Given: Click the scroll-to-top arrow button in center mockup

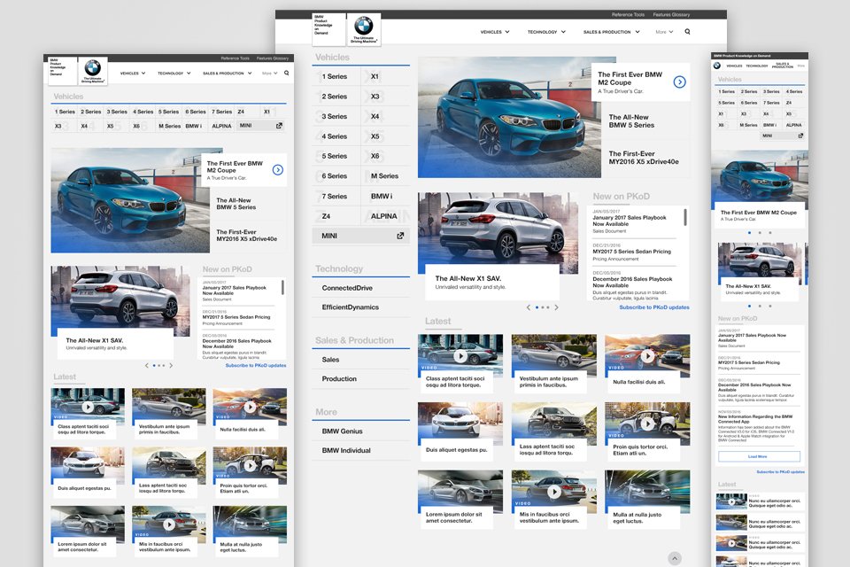Looking at the screenshot, I should click(675, 558).
